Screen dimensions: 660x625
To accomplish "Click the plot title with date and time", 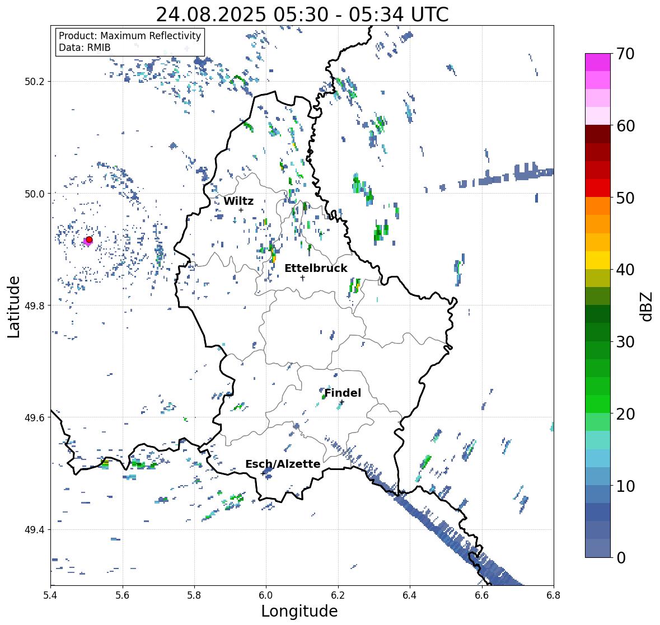I will coord(302,15).
